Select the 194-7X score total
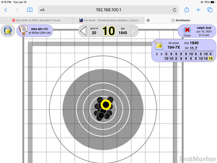 click(x=174, y=48)
